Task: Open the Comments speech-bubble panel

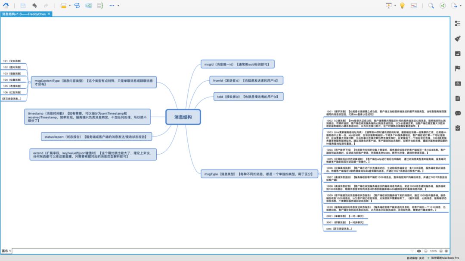Action: tap(458, 113)
